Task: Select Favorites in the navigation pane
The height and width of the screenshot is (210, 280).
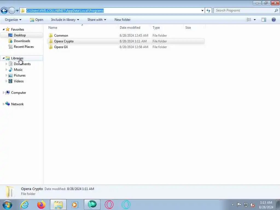Action: (x=17, y=30)
